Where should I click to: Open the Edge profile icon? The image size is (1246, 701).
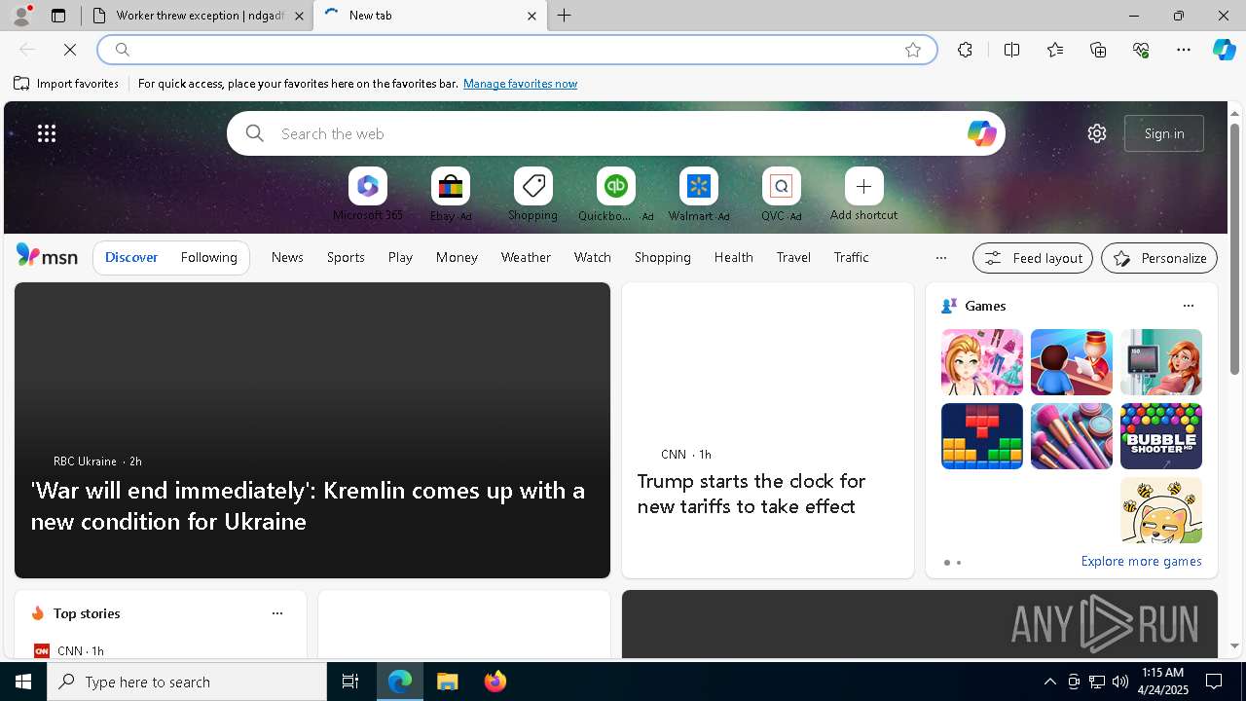click(21, 16)
